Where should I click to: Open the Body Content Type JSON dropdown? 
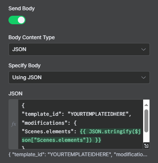click(79, 49)
